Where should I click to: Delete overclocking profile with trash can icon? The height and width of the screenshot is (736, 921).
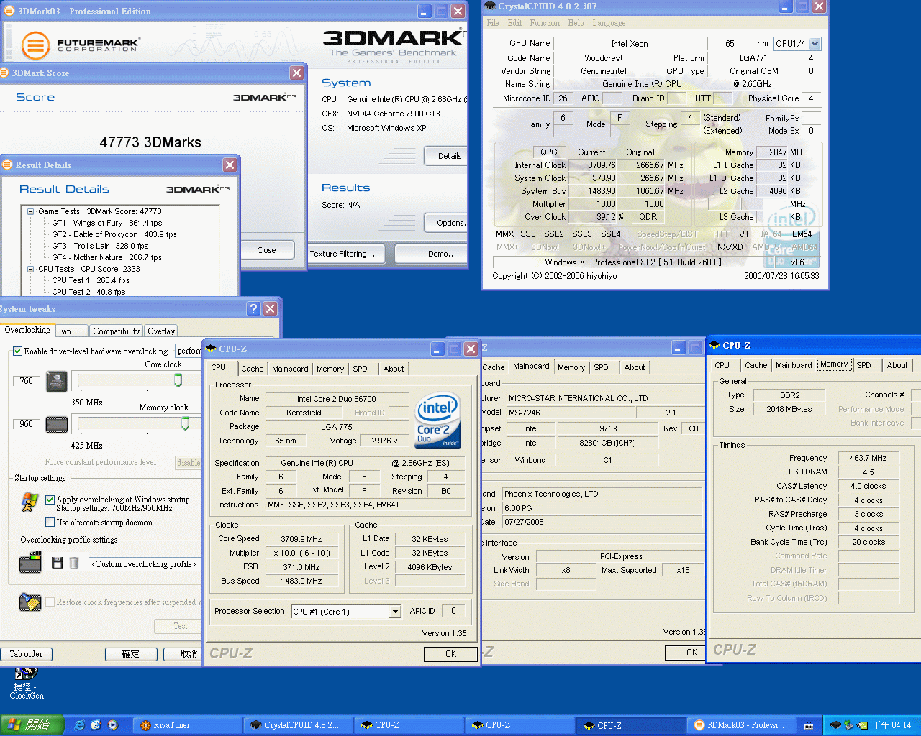[x=74, y=563]
